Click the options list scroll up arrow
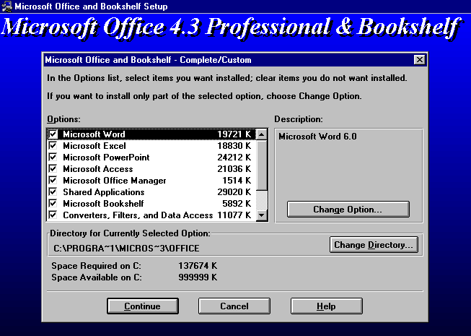Screen dimensions: 471x336 (262, 134)
